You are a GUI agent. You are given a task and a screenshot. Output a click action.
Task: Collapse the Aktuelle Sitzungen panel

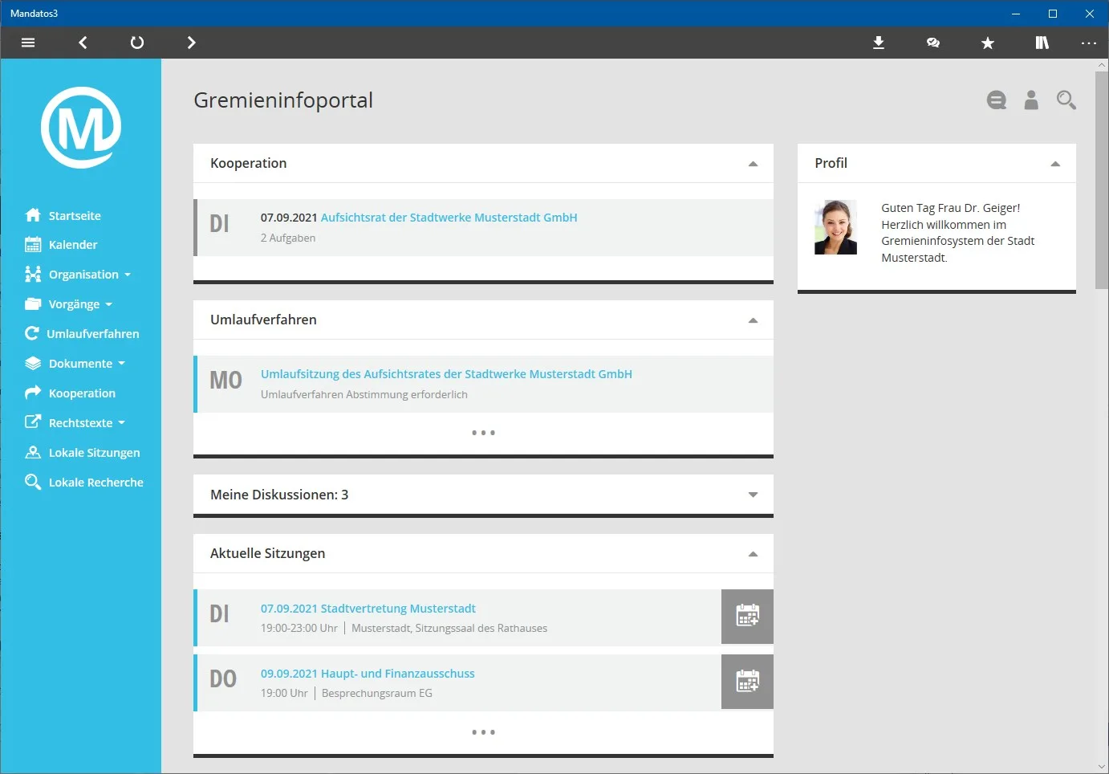[753, 554]
